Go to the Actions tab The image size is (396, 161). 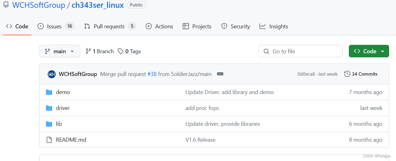(159, 26)
